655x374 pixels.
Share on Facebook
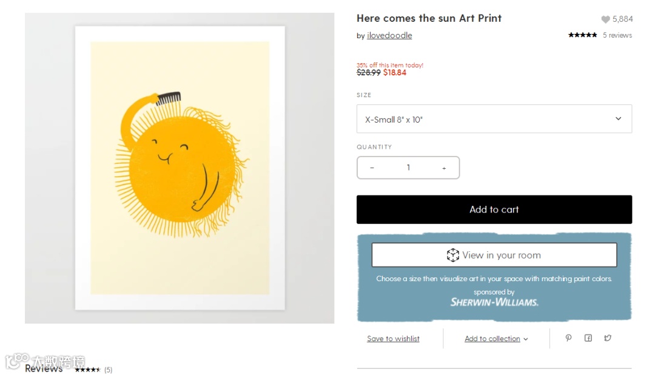point(588,338)
